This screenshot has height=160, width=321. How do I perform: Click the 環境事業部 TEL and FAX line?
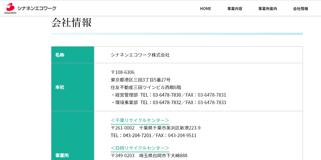tap(168, 103)
